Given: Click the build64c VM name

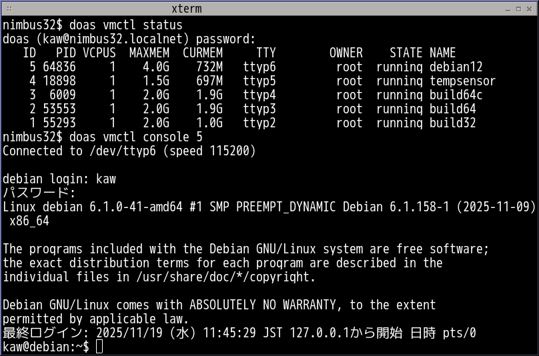Looking at the screenshot, I should coord(456,95).
